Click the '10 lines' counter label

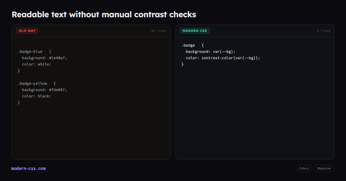click(159, 31)
